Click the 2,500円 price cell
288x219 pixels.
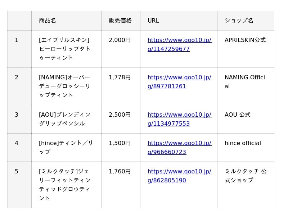coord(120,115)
